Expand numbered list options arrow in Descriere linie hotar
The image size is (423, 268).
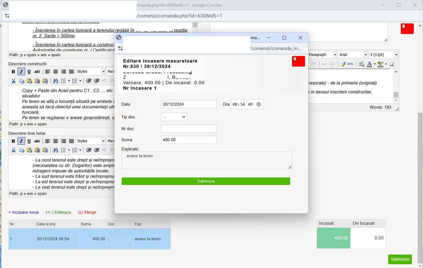[x=80, y=150]
